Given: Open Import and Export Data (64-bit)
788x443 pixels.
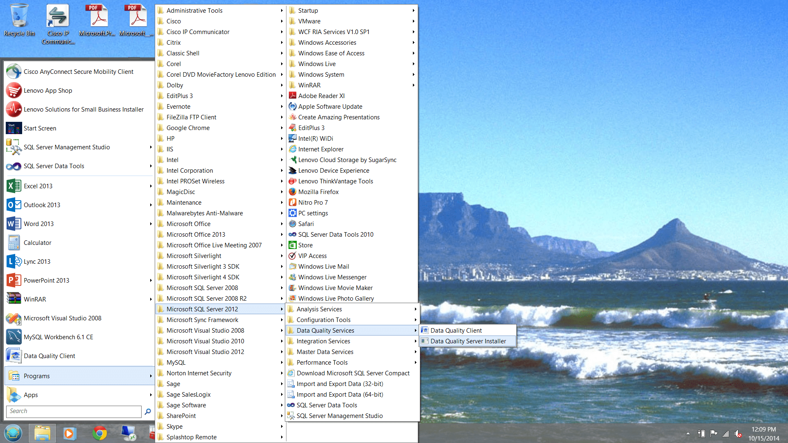Looking at the screenshot, I should tap(339, 395).
